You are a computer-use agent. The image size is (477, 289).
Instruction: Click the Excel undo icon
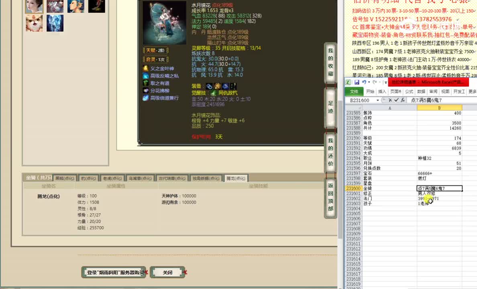[x=364, y=82]
